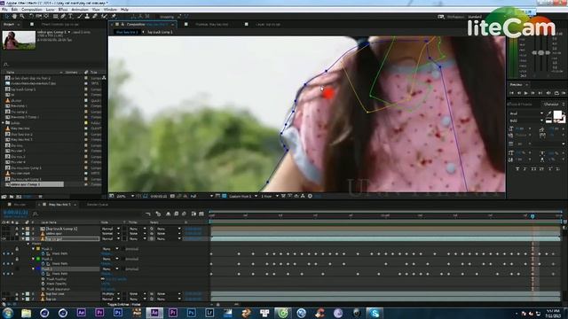Open the Animation menu

pyautogui.click(x=80, y=10)
